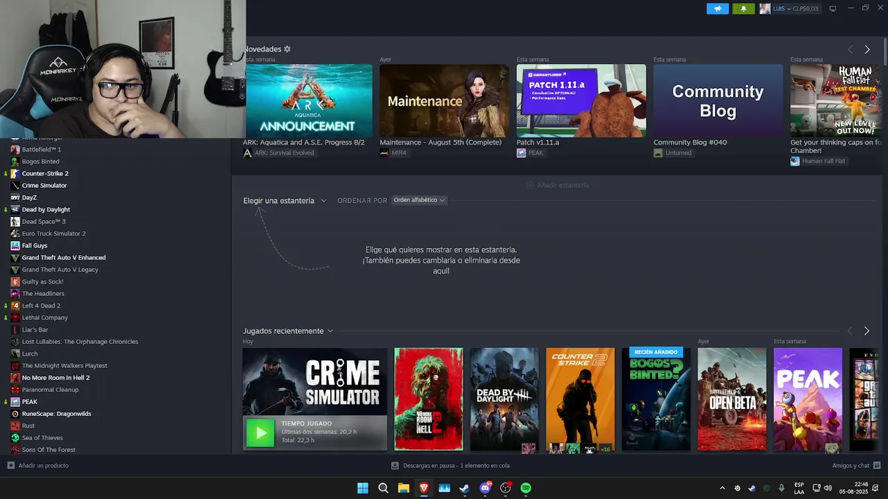This screenshot has height=499, width=888.
Task: Expand Jugados recientemente dropdown
Action: [288, 331]
